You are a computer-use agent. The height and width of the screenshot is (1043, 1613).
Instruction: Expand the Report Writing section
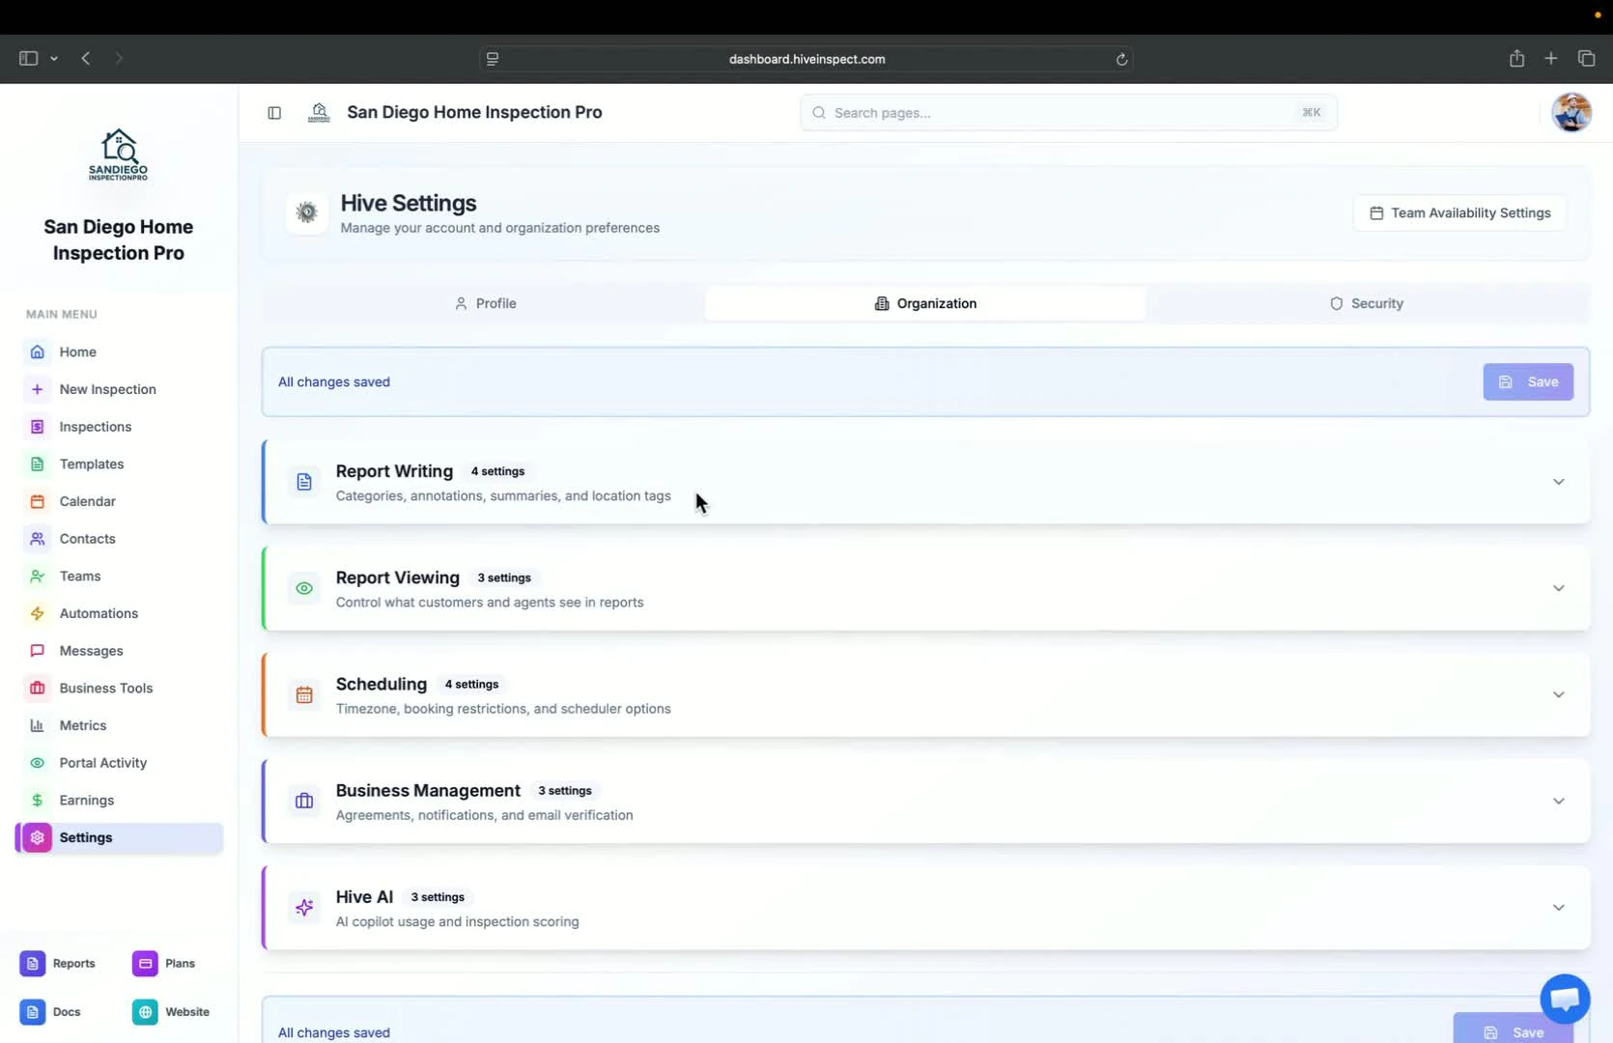[x=1558, y=481]
